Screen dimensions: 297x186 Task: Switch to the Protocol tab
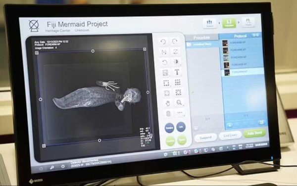(240, 36)
